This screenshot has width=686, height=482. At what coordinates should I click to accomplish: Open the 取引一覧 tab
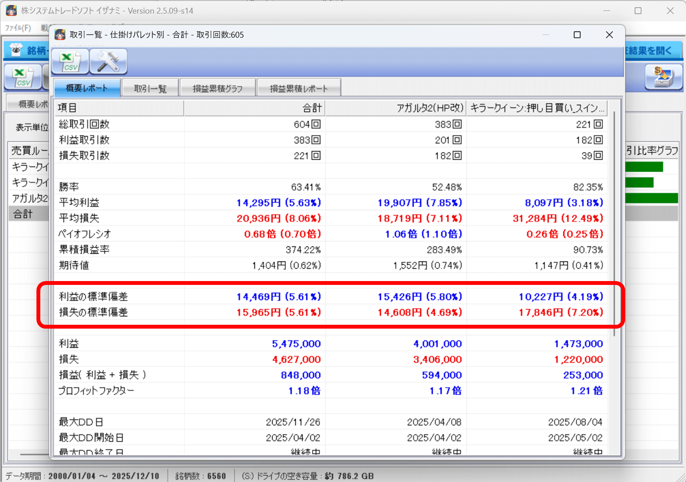point(150,89)
